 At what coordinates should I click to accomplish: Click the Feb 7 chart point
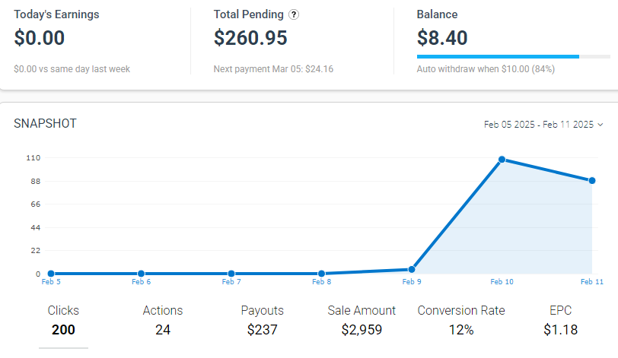231,274
